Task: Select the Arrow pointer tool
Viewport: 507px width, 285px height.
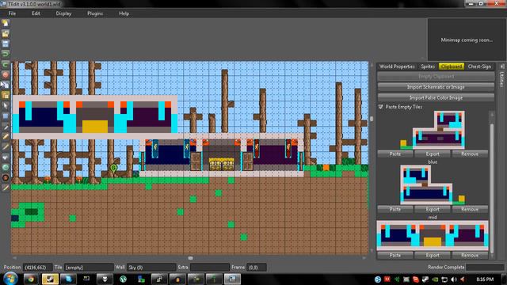Action: coord(6,105)
